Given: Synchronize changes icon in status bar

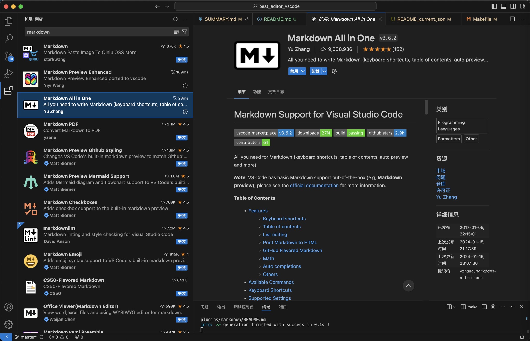Looking at the screenshot, I should pos(42,337).
